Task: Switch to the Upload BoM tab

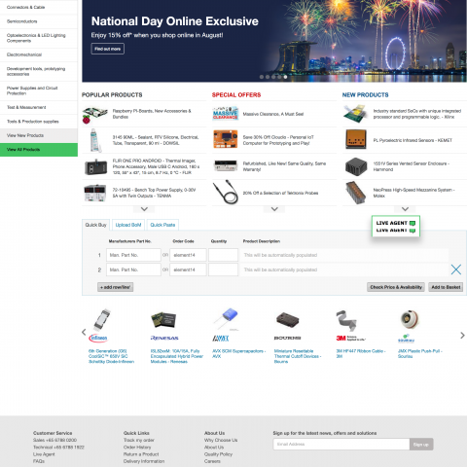Action: (x=128, y=225)
